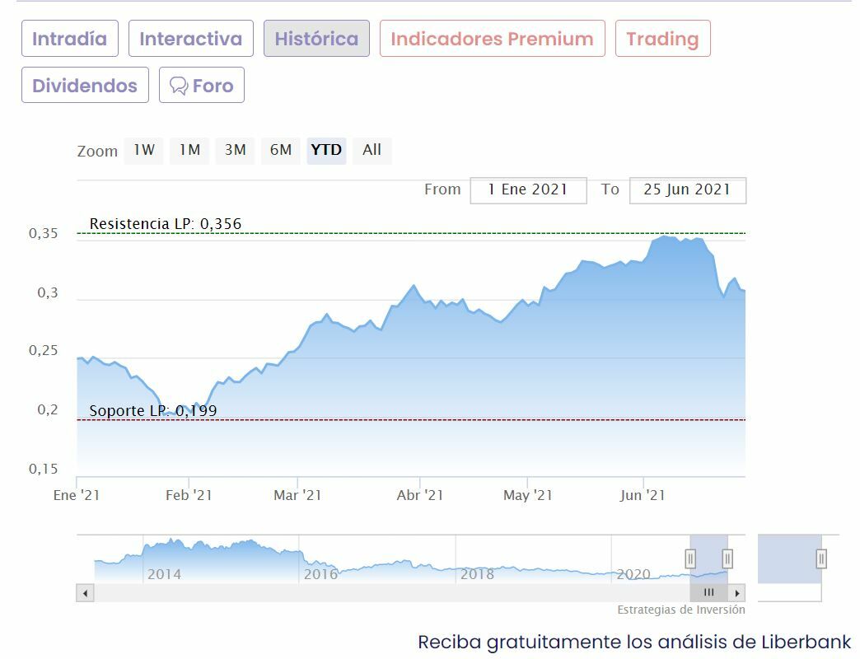Screen dimensions: 860x659
Task: Click the navigator right range handle
Action: [727, 559]
